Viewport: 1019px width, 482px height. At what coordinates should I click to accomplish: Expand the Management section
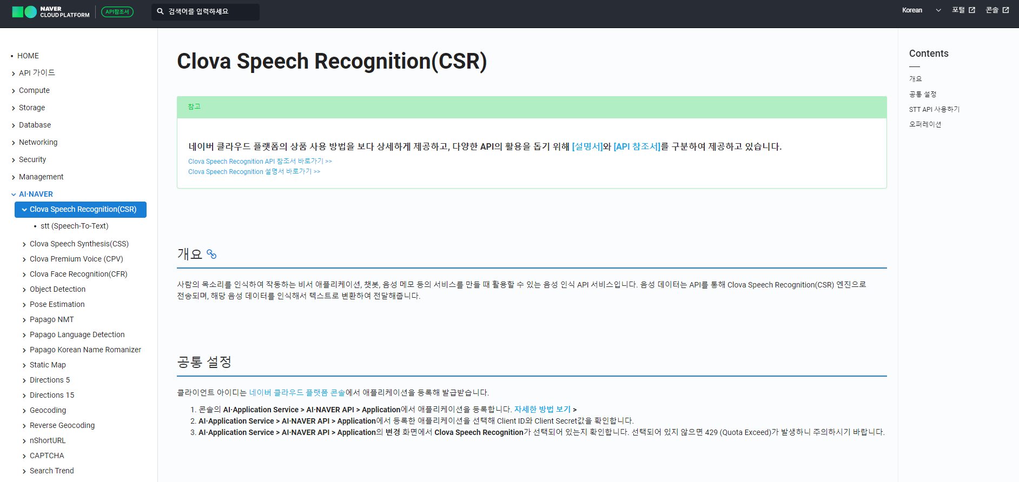41,177
